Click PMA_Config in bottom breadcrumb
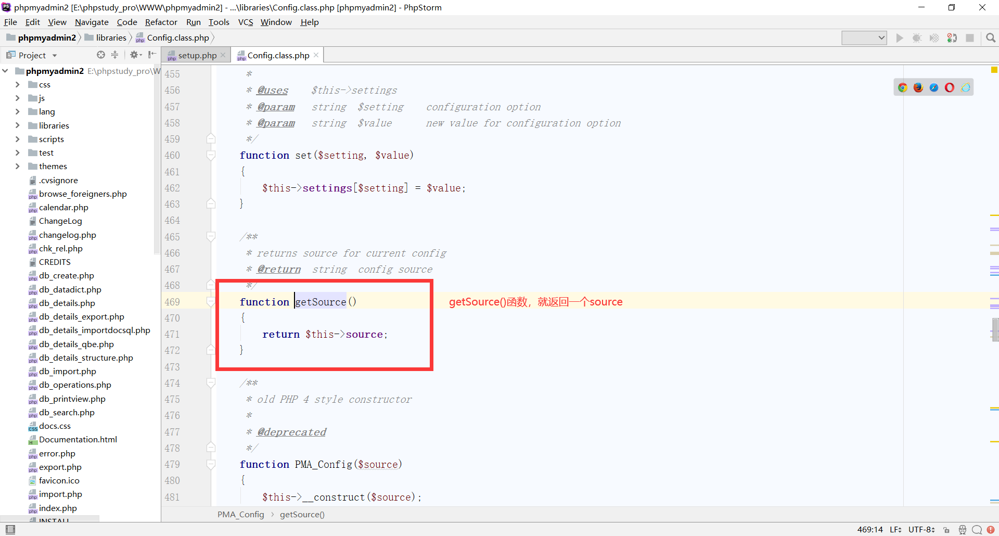 [240, 514]
